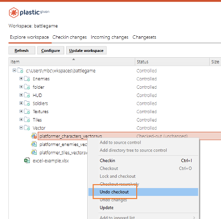Screen dimensions: 221x219
Task: Collapse the Vector folder
Action: [21, 127]
